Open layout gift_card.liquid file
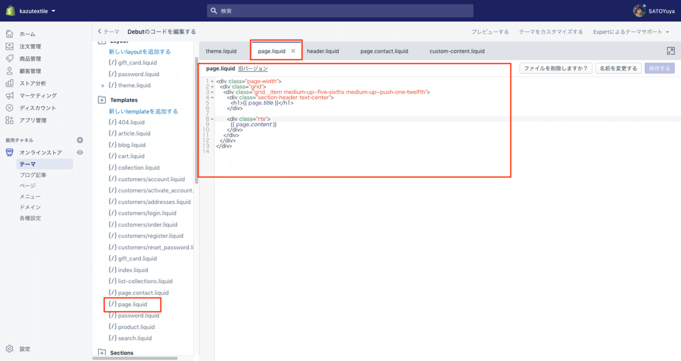681x361 pixels. 133,62
